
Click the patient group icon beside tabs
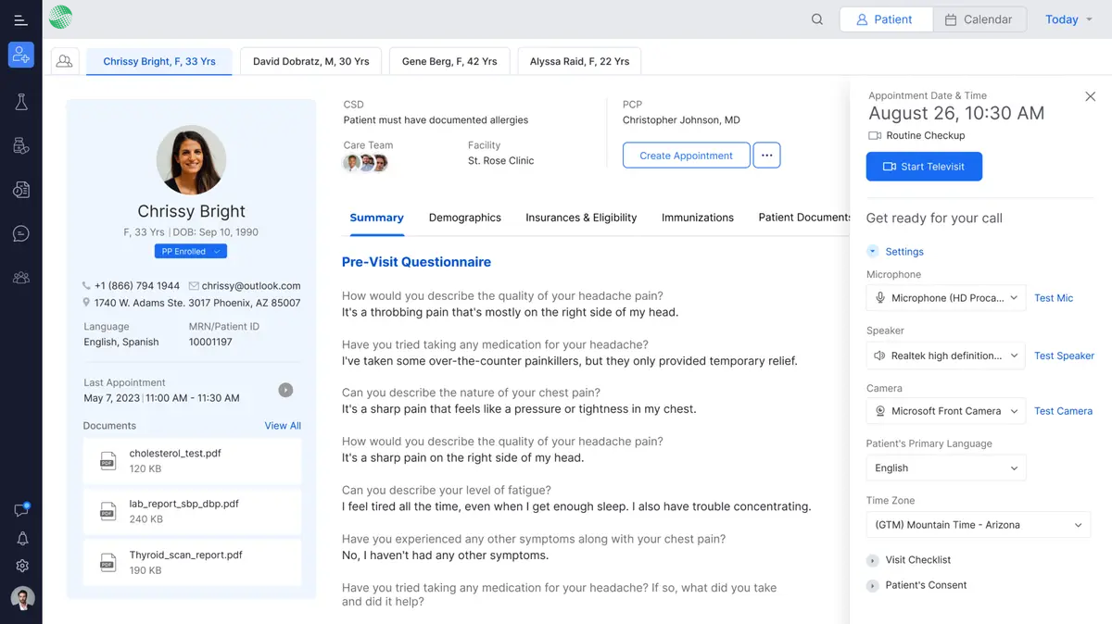click(x=64, y=61)
